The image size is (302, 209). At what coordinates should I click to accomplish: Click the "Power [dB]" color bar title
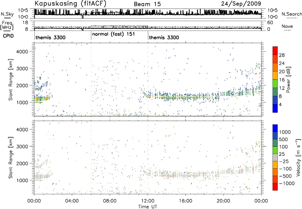point(288,80)
